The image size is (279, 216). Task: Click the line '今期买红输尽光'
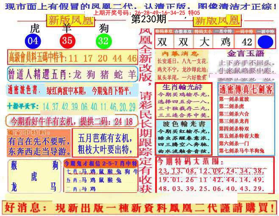point(184,131)
